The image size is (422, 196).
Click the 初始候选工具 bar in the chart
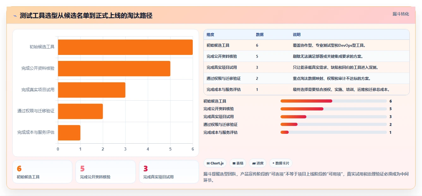[125, 47]
